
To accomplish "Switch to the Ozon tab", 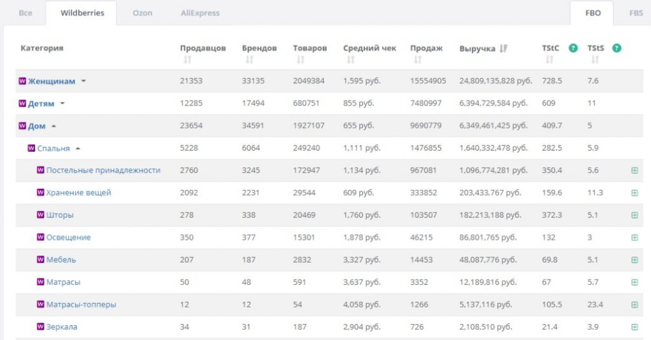I will click(x=142, y=13).
